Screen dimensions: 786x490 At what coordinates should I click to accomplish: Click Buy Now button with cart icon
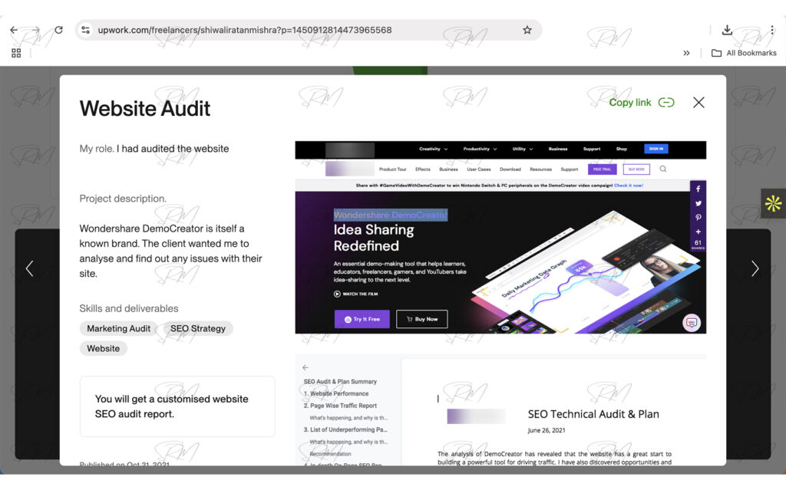click(x=421, y=319)
